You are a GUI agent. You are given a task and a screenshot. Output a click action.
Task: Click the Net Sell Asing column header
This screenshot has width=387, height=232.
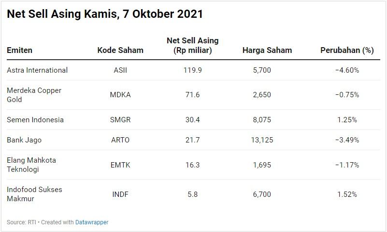[192, 45]
